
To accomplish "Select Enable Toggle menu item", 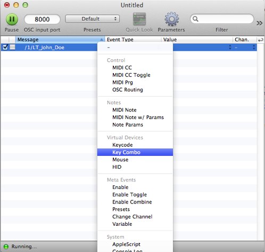I will click(135, 194).
